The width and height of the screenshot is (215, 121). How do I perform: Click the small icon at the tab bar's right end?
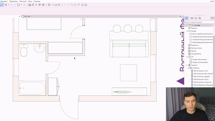tap(180, 16)
